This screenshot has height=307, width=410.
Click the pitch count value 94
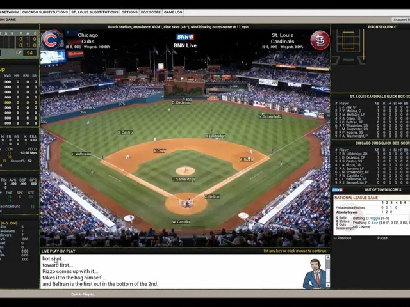29,53
